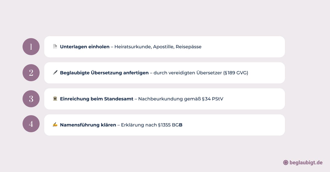Viewport: 330px width, 172px height.
Task: Click the round beglaubigt.de logo icon
Action: (285, 163)
